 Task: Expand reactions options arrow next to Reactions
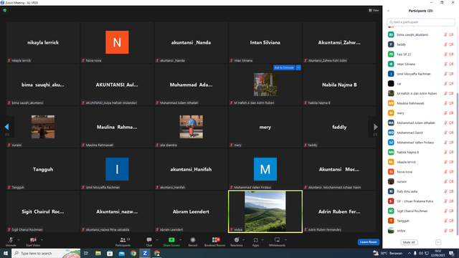[243, 240]
